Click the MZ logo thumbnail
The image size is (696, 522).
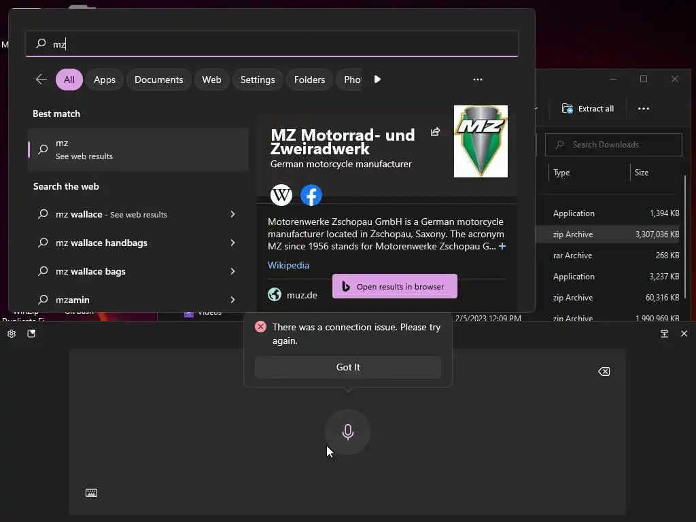pyautogui.click(x=481, y=141)
